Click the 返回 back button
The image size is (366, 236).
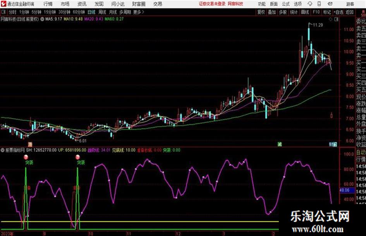click(349, 12)
